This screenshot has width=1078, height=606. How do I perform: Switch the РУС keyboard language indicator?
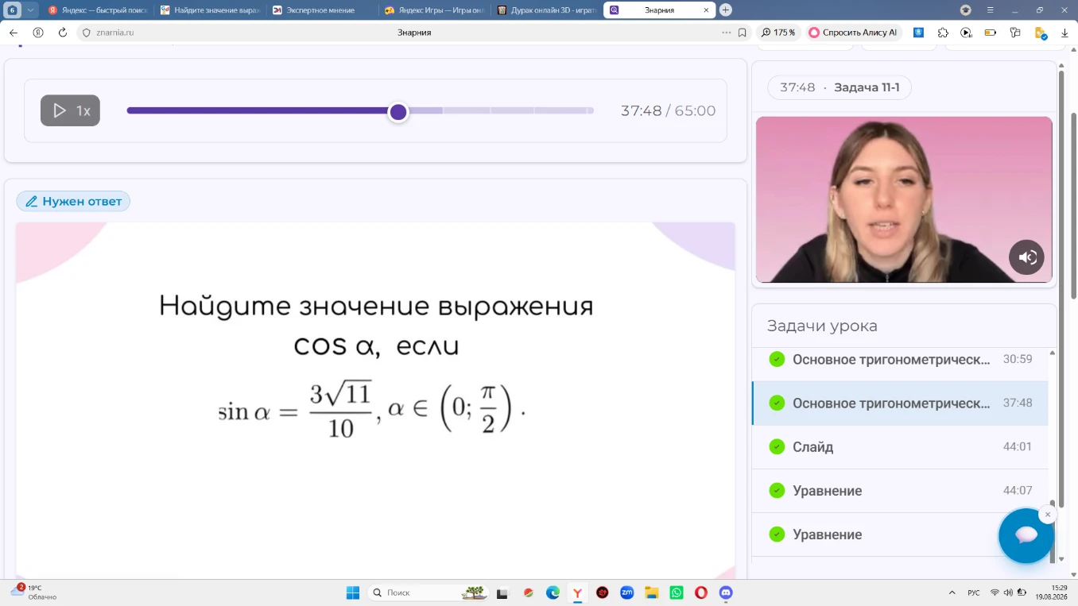(x=974, y=592)
